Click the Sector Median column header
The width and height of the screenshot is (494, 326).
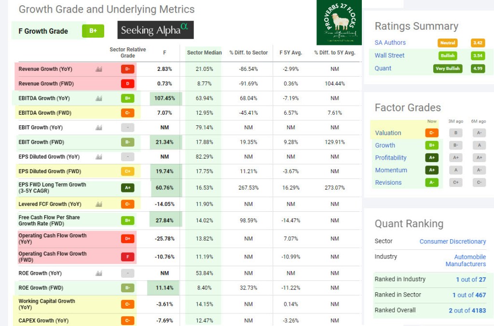click(205, 53)
